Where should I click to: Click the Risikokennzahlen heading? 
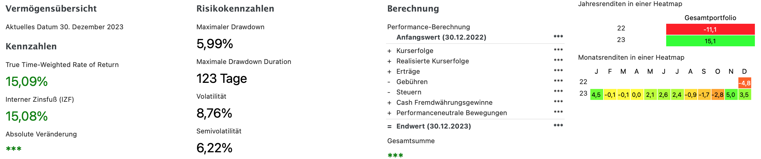[x=235, y=9]
